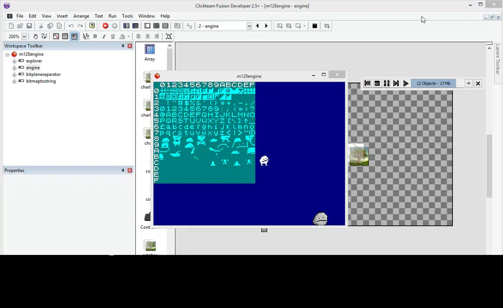Copy selection using the copy icon
503x308 pixels.
(x=50, y=26)
